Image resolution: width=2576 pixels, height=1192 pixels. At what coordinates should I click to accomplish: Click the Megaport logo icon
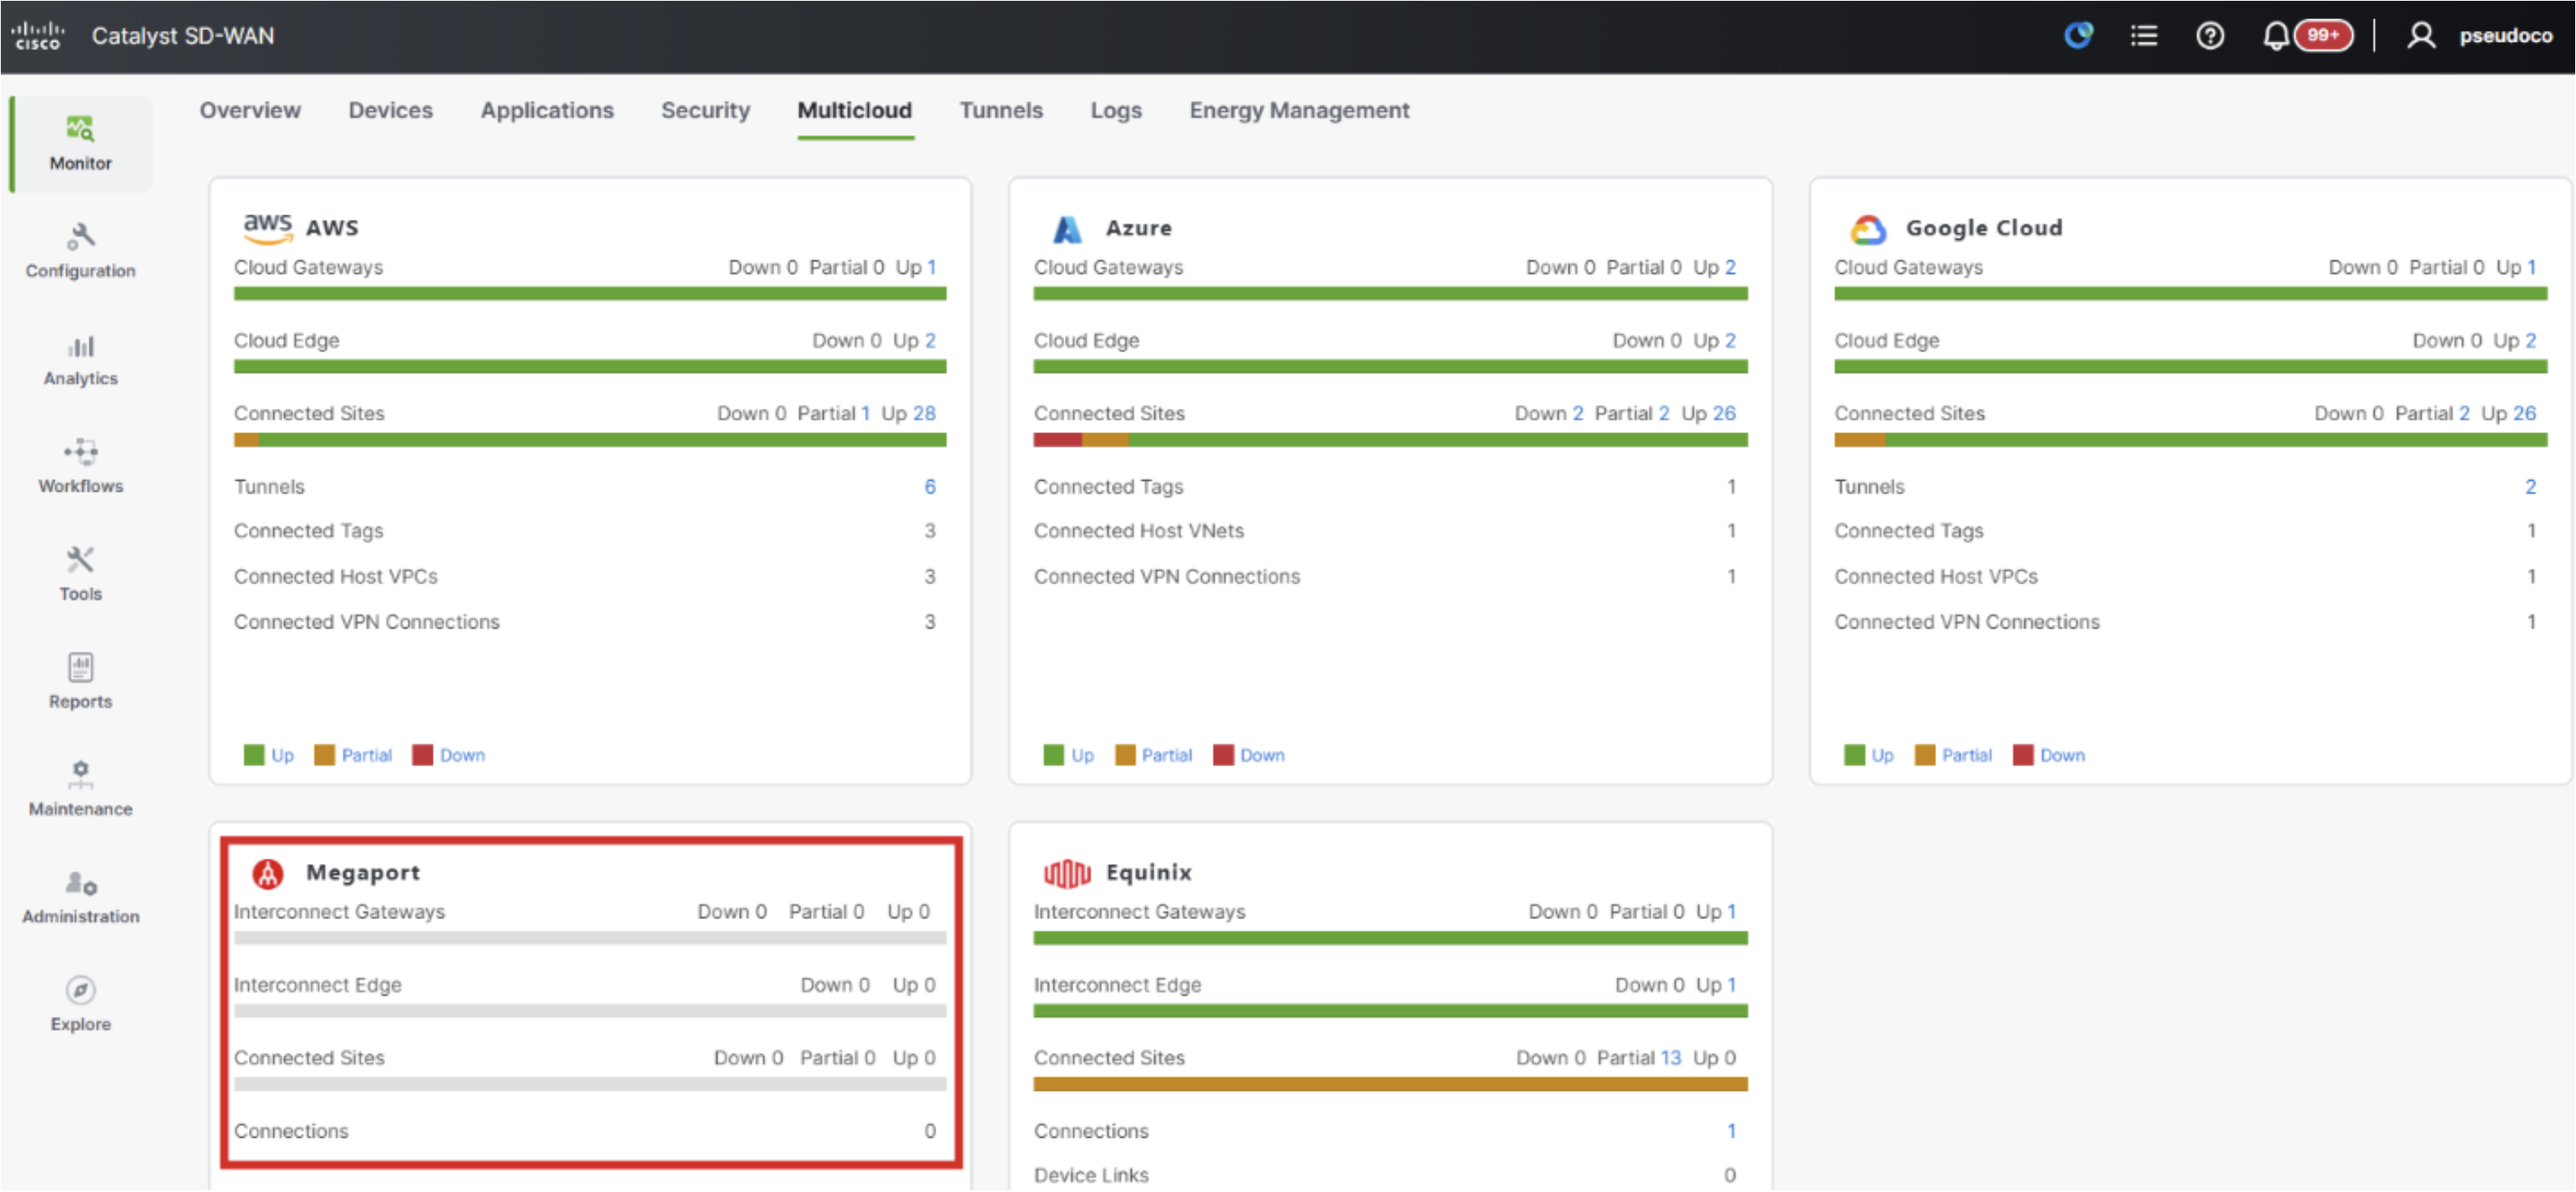pos(267,873)
